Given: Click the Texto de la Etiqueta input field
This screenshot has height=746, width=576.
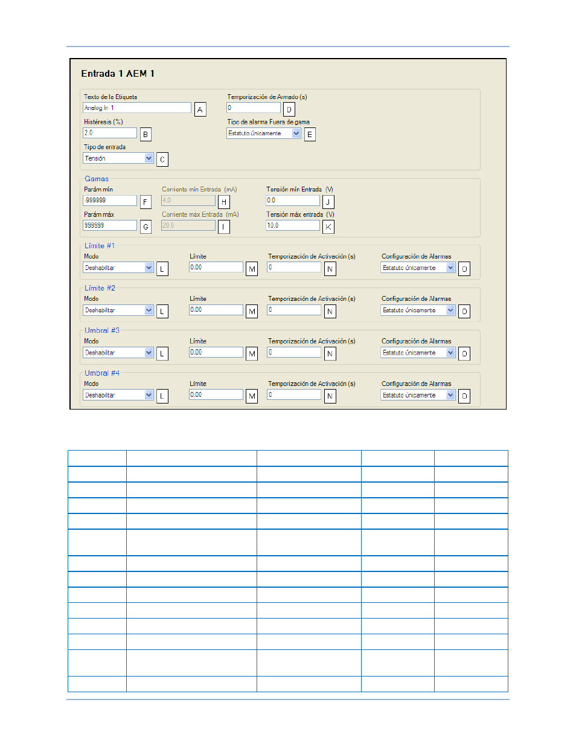Looking at the screenshot, I should point(137,108).
